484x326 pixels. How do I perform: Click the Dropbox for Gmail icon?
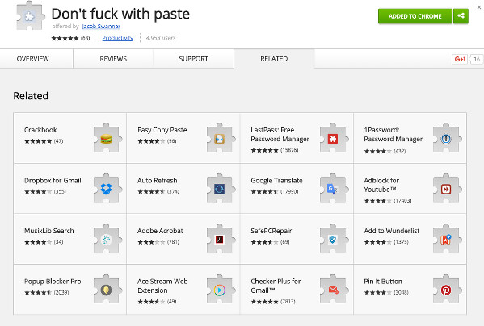[x=106, y=189]
